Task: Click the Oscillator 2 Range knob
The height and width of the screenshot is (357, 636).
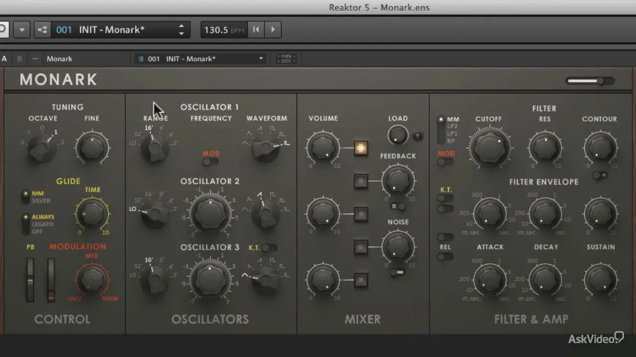Action: 155,214
